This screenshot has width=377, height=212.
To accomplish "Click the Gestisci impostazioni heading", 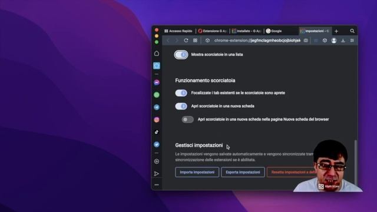I will coord(199,145).
